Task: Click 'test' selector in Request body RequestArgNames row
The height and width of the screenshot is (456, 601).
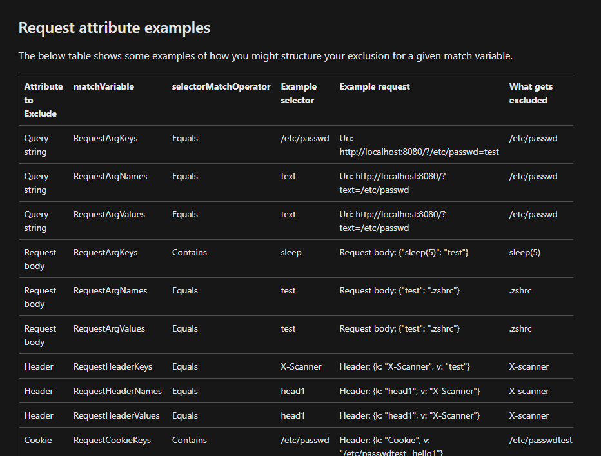Action: tap(288, 290)
